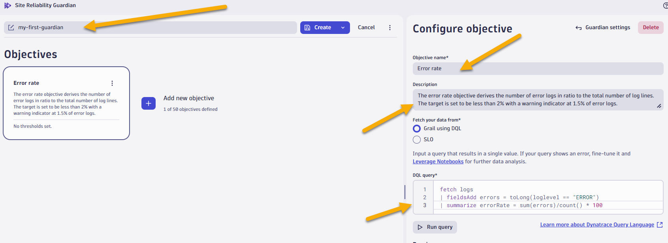
Task: Open the Error rate card options menu
Action: coord(112,83)
